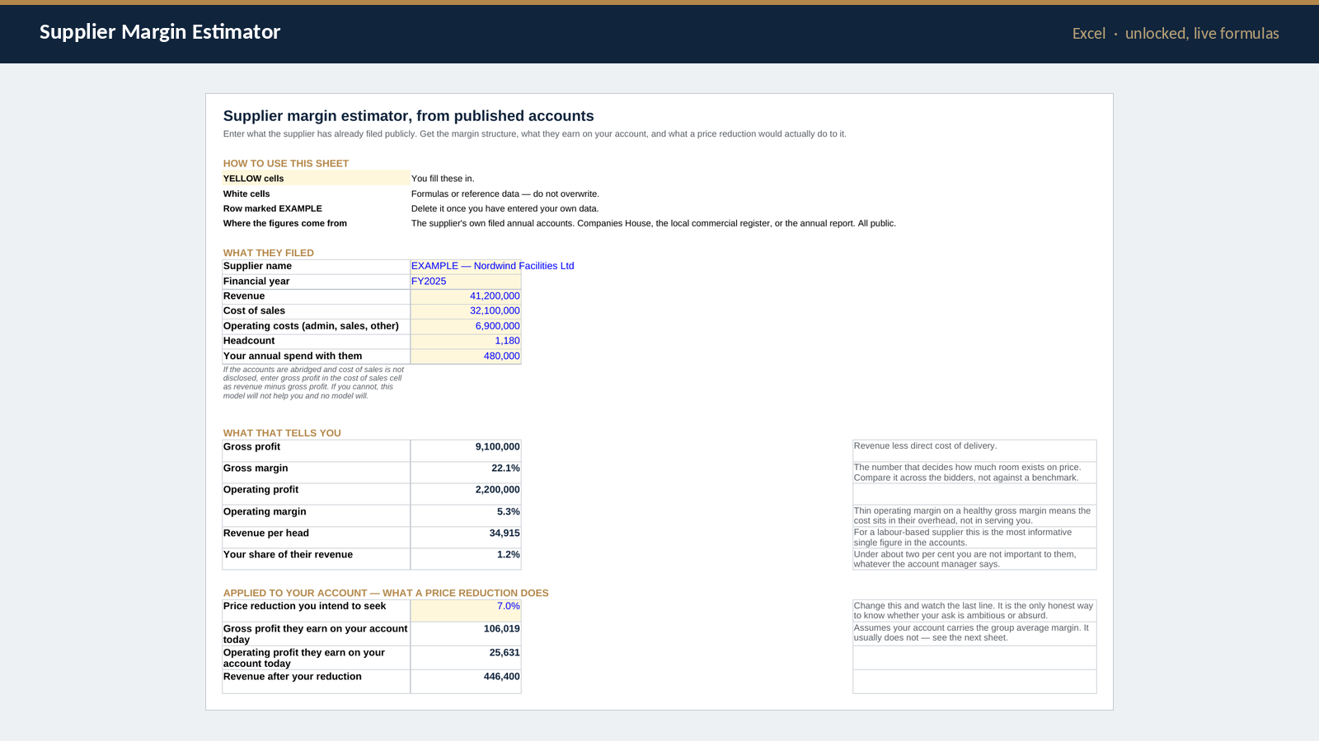Click the Cost of sales value cell
The height and width of the screenshot is (741, 1319).
466,311
